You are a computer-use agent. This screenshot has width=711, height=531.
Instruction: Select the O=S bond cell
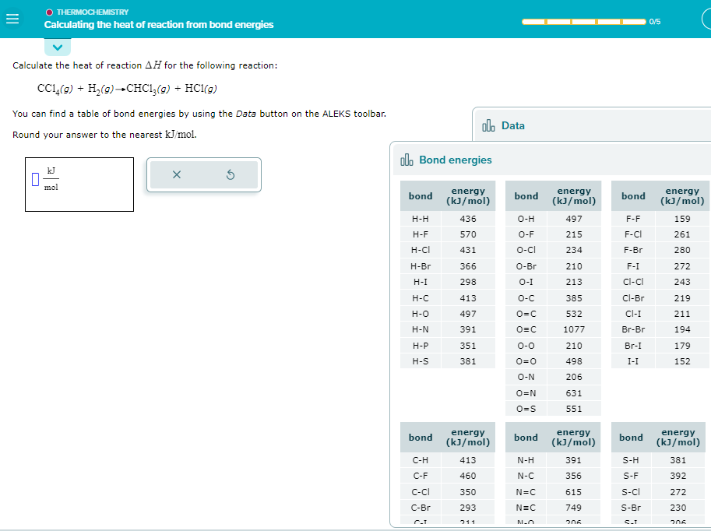tap(526, 409)
